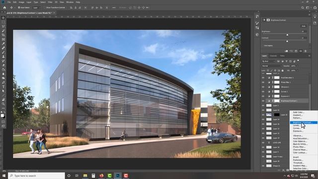
Task: Open the Search icon at top right
Action: coord(303,7)
